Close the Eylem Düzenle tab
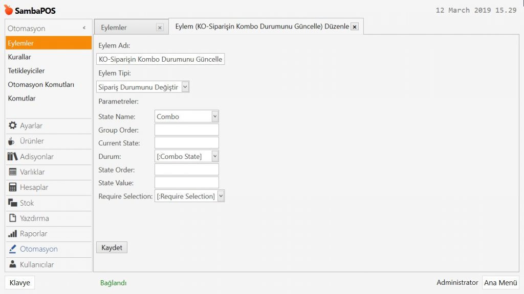524x294 pixels. [355, 27]
